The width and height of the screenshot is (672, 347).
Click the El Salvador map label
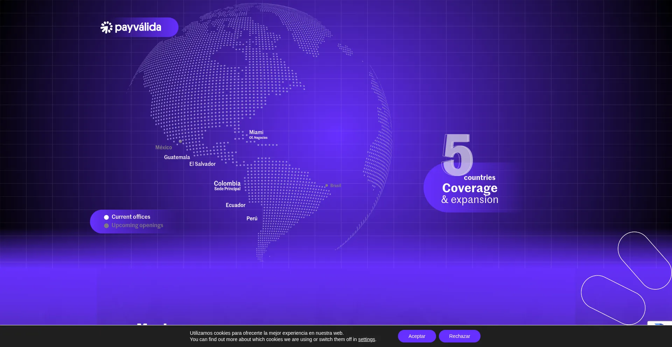click(202, 164)
